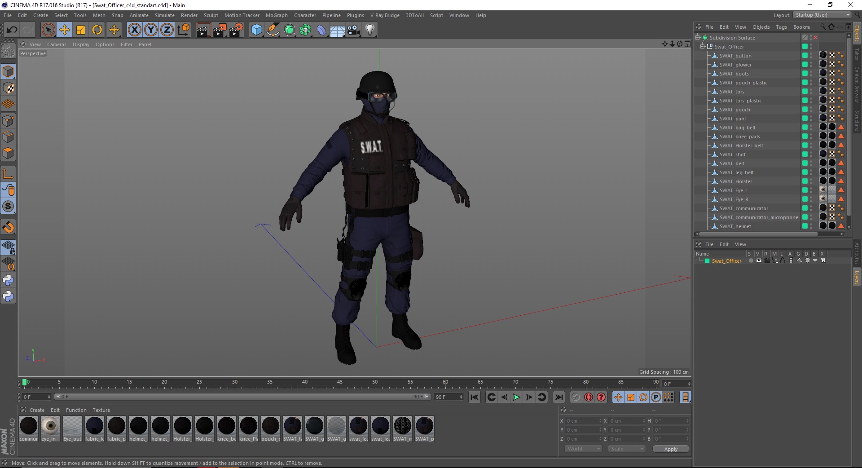Select the SWAT_m material with mesh pattern
This screenshot has height=468, width=862.
[402, 429]
